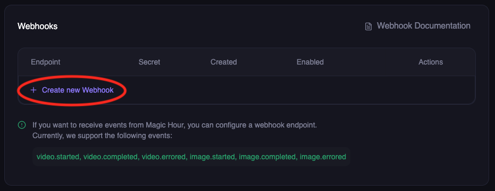This screenshot has width=495, height=191.
Task: Open Webhook Documentation link
Action: pos(418,26)
